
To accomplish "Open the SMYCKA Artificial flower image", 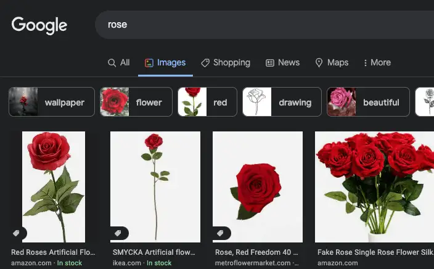I will pyautogui.click(x=155, y=187).
